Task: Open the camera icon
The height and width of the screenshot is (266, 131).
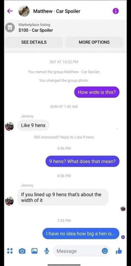Action: pos(22,251)
